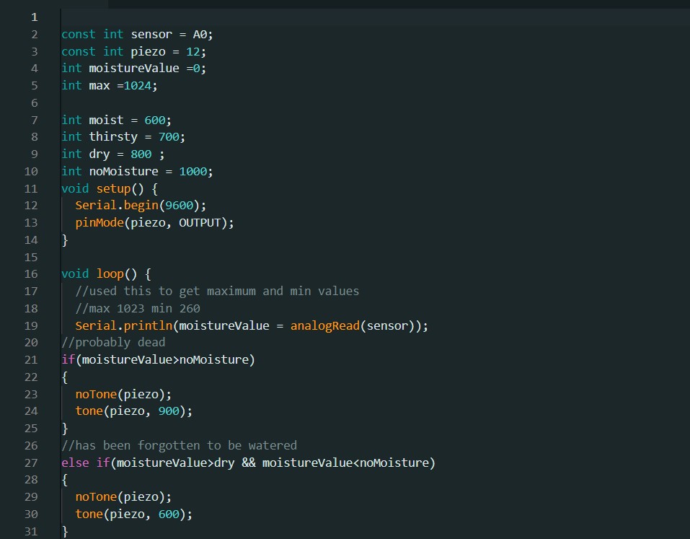
Task: Click line number 31 in the gutter
Action: coord(31,531)
